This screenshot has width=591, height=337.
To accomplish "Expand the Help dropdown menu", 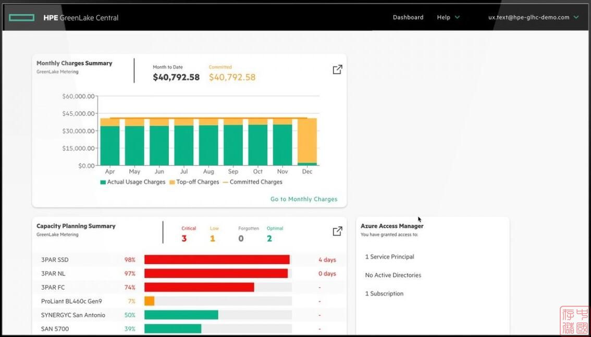I will click(448, 17).
